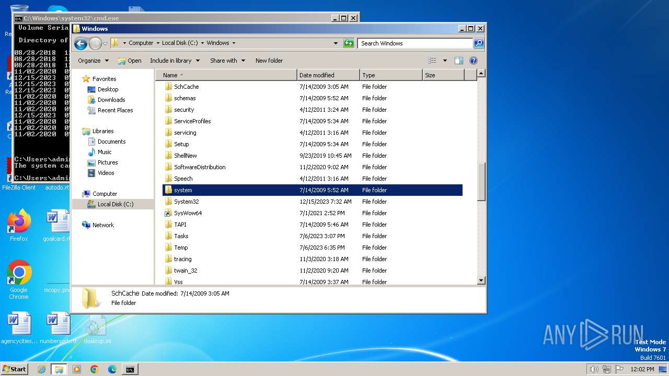Sort by the Date modified column

click(x=328, y=75)
